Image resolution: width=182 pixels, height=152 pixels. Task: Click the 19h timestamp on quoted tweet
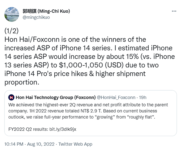(x=143, y=97)
